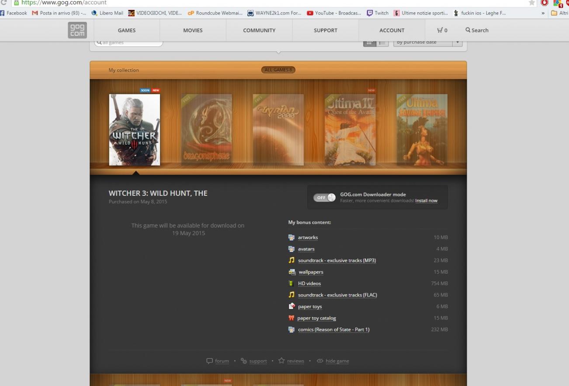Click the all games search field
The height and width of the screenshot is (386, 569).
129,43
